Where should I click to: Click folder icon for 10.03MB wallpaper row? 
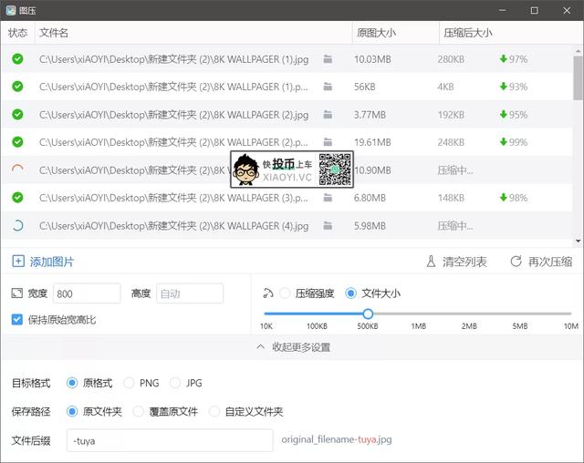pyautogui.click(x=328, y=59)
